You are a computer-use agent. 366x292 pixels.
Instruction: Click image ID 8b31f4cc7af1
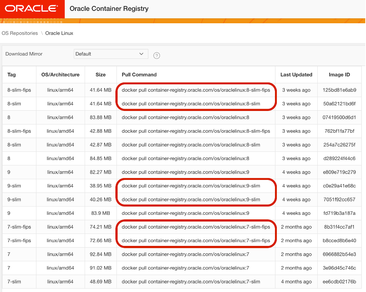tap(339, 227)
